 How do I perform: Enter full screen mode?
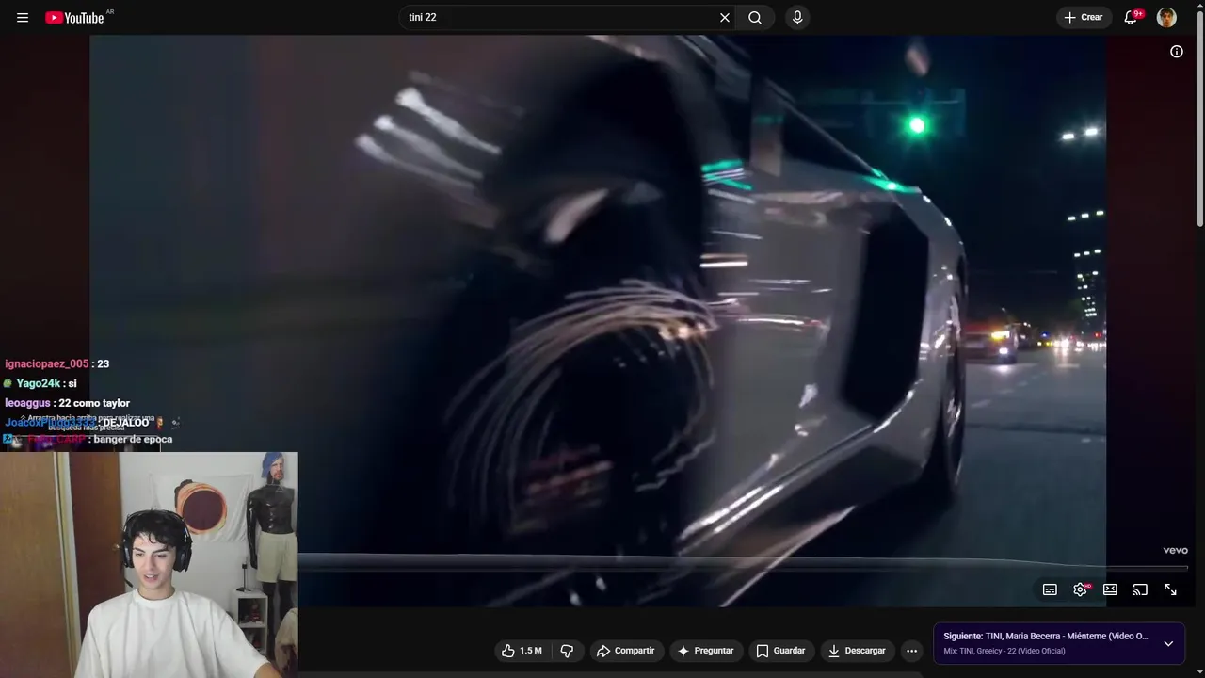point(1170,589)
